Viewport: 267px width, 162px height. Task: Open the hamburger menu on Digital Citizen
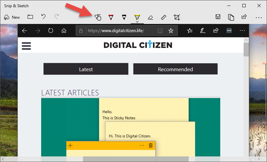tap(26, 46)
